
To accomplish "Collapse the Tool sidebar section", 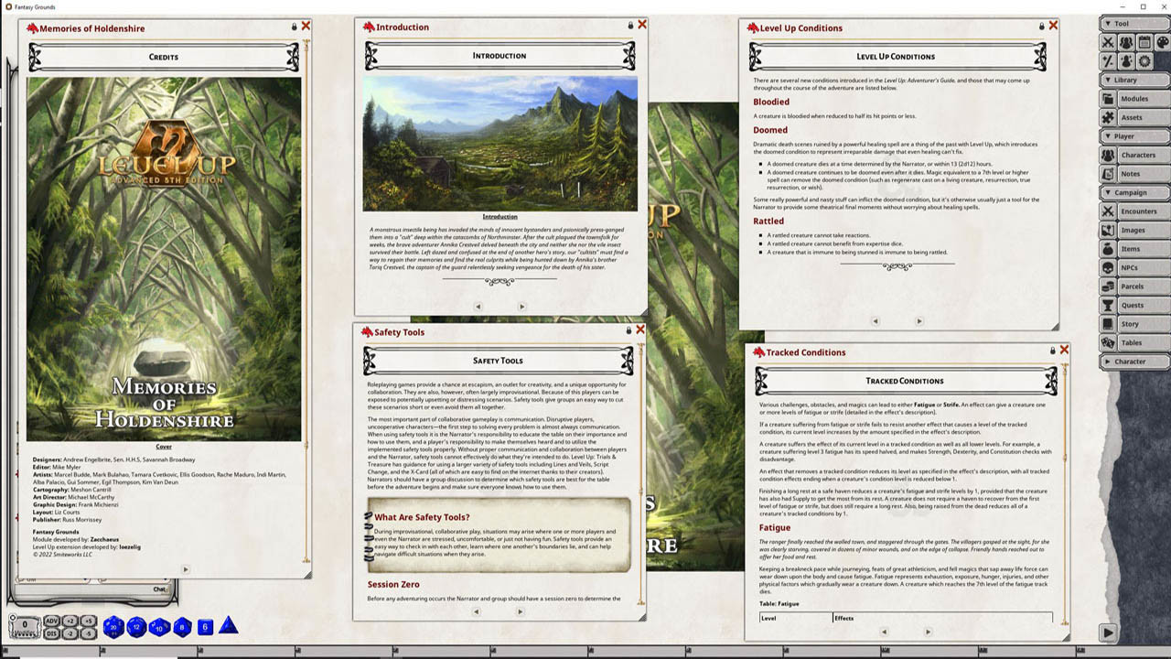I will (1133, 23).
